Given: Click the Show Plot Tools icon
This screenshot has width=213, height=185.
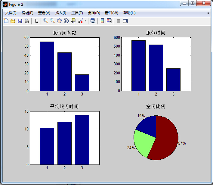Looking at the screenshot, I should 125,21.
